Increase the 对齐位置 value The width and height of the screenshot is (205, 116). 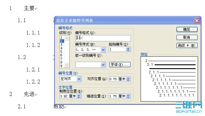[x=128, y=78]
